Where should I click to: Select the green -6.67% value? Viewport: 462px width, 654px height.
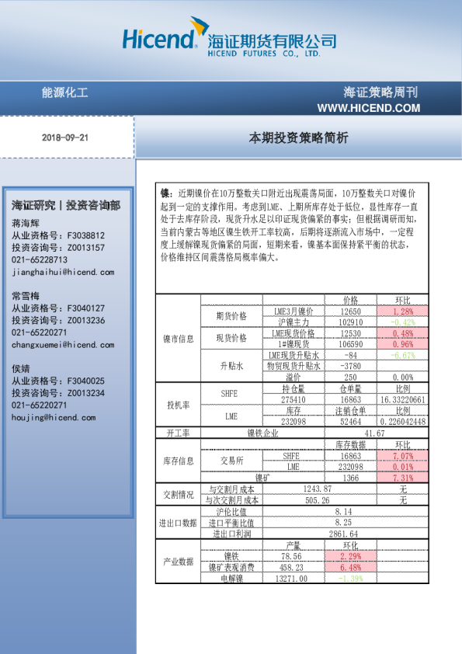403,356
